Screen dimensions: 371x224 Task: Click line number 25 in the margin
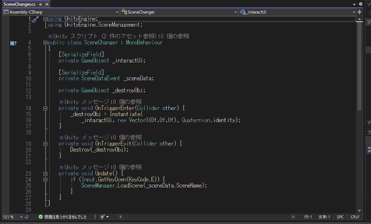coord(28,186)
